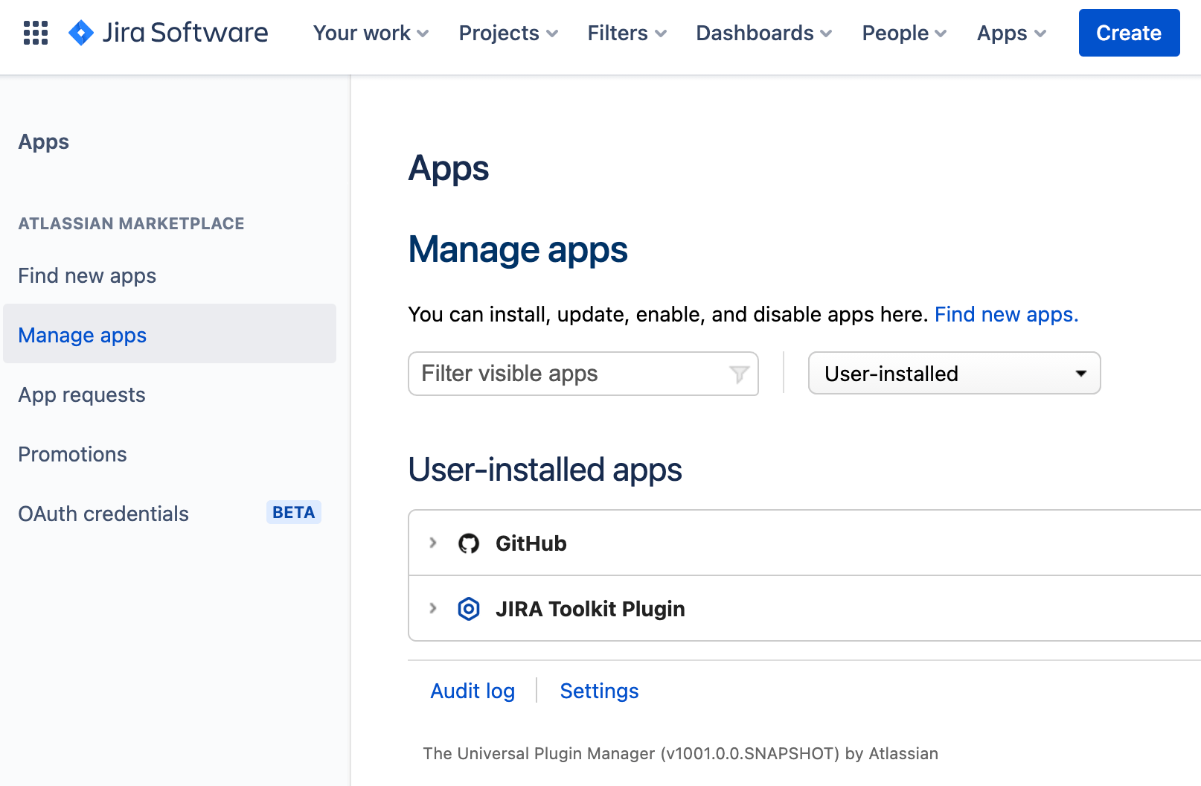Open the Atlassian apps grid switcher
This screenshot has width=1201, height=786.
pos(35,33)
